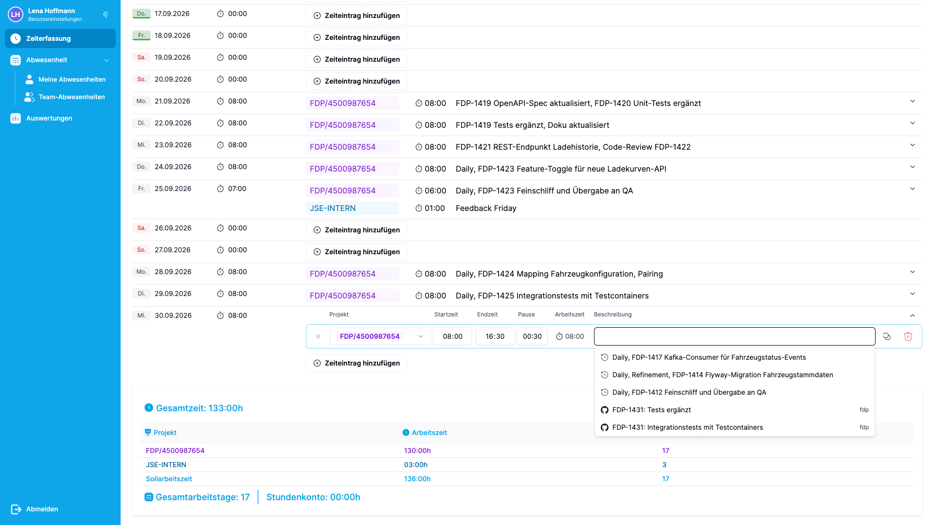Click the Abmelden logout icon
Image resolution: width=934 pixels, height=525 pixels.
pyautogui.click(x=16, y=509)
